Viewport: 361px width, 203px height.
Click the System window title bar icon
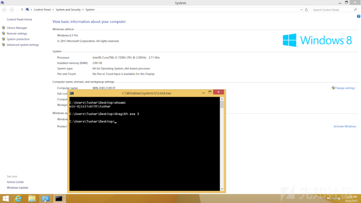2,3
